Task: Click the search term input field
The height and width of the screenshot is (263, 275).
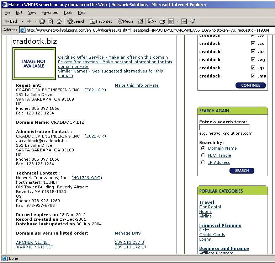Action: point(224,127)
